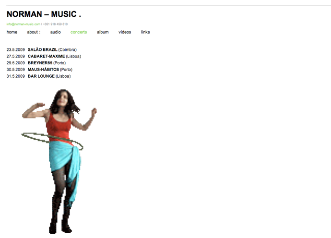The width and height of the screenshot is (331, 238).
Task: Click the 31.5.2009 concert date
Action: click(16, 76)
